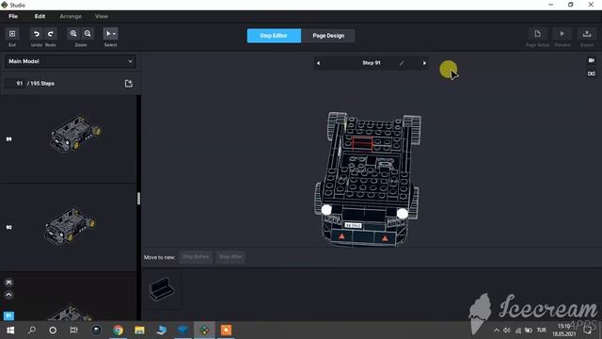
Task: Open Windows Start menu
Action: [x=10, y=331]
